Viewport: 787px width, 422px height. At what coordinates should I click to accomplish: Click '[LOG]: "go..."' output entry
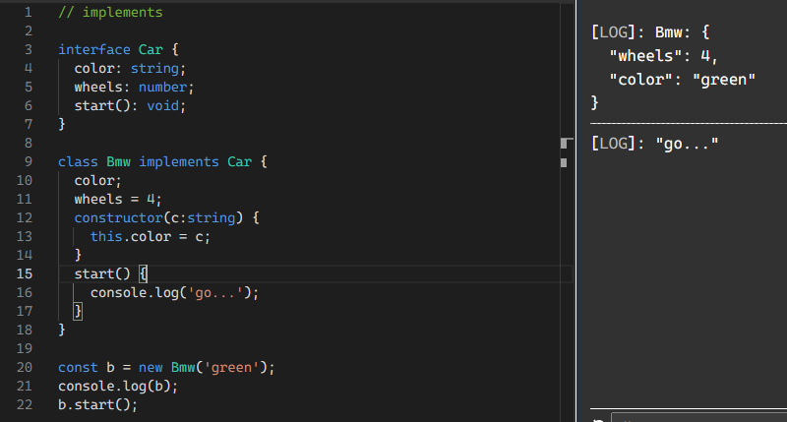[655, 144]
